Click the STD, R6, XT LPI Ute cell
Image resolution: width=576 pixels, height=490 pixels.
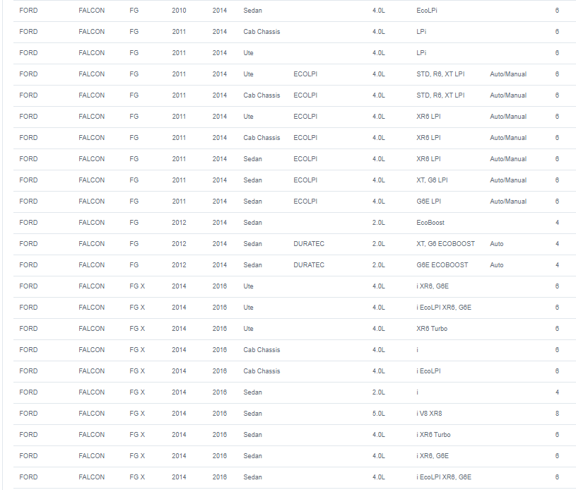coord(440,74)
